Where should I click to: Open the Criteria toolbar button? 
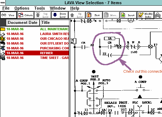tap(26, 15)
